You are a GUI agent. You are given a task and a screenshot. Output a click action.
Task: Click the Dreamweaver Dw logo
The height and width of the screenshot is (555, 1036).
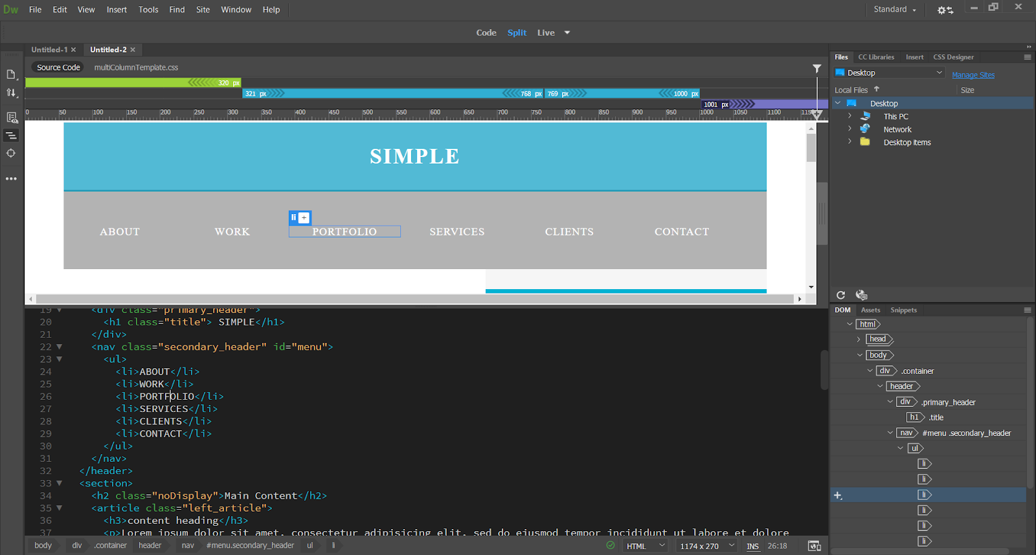(11, 10)
